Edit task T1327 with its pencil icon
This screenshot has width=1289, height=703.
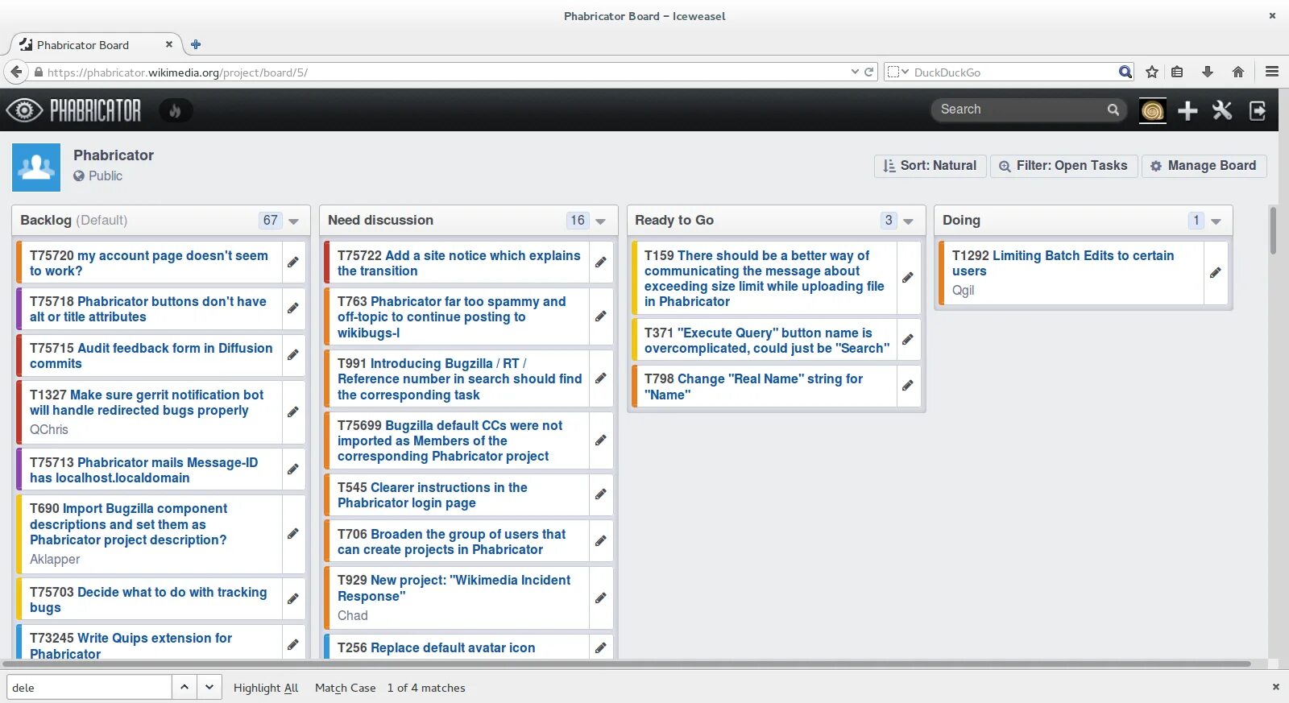(293, 412)
